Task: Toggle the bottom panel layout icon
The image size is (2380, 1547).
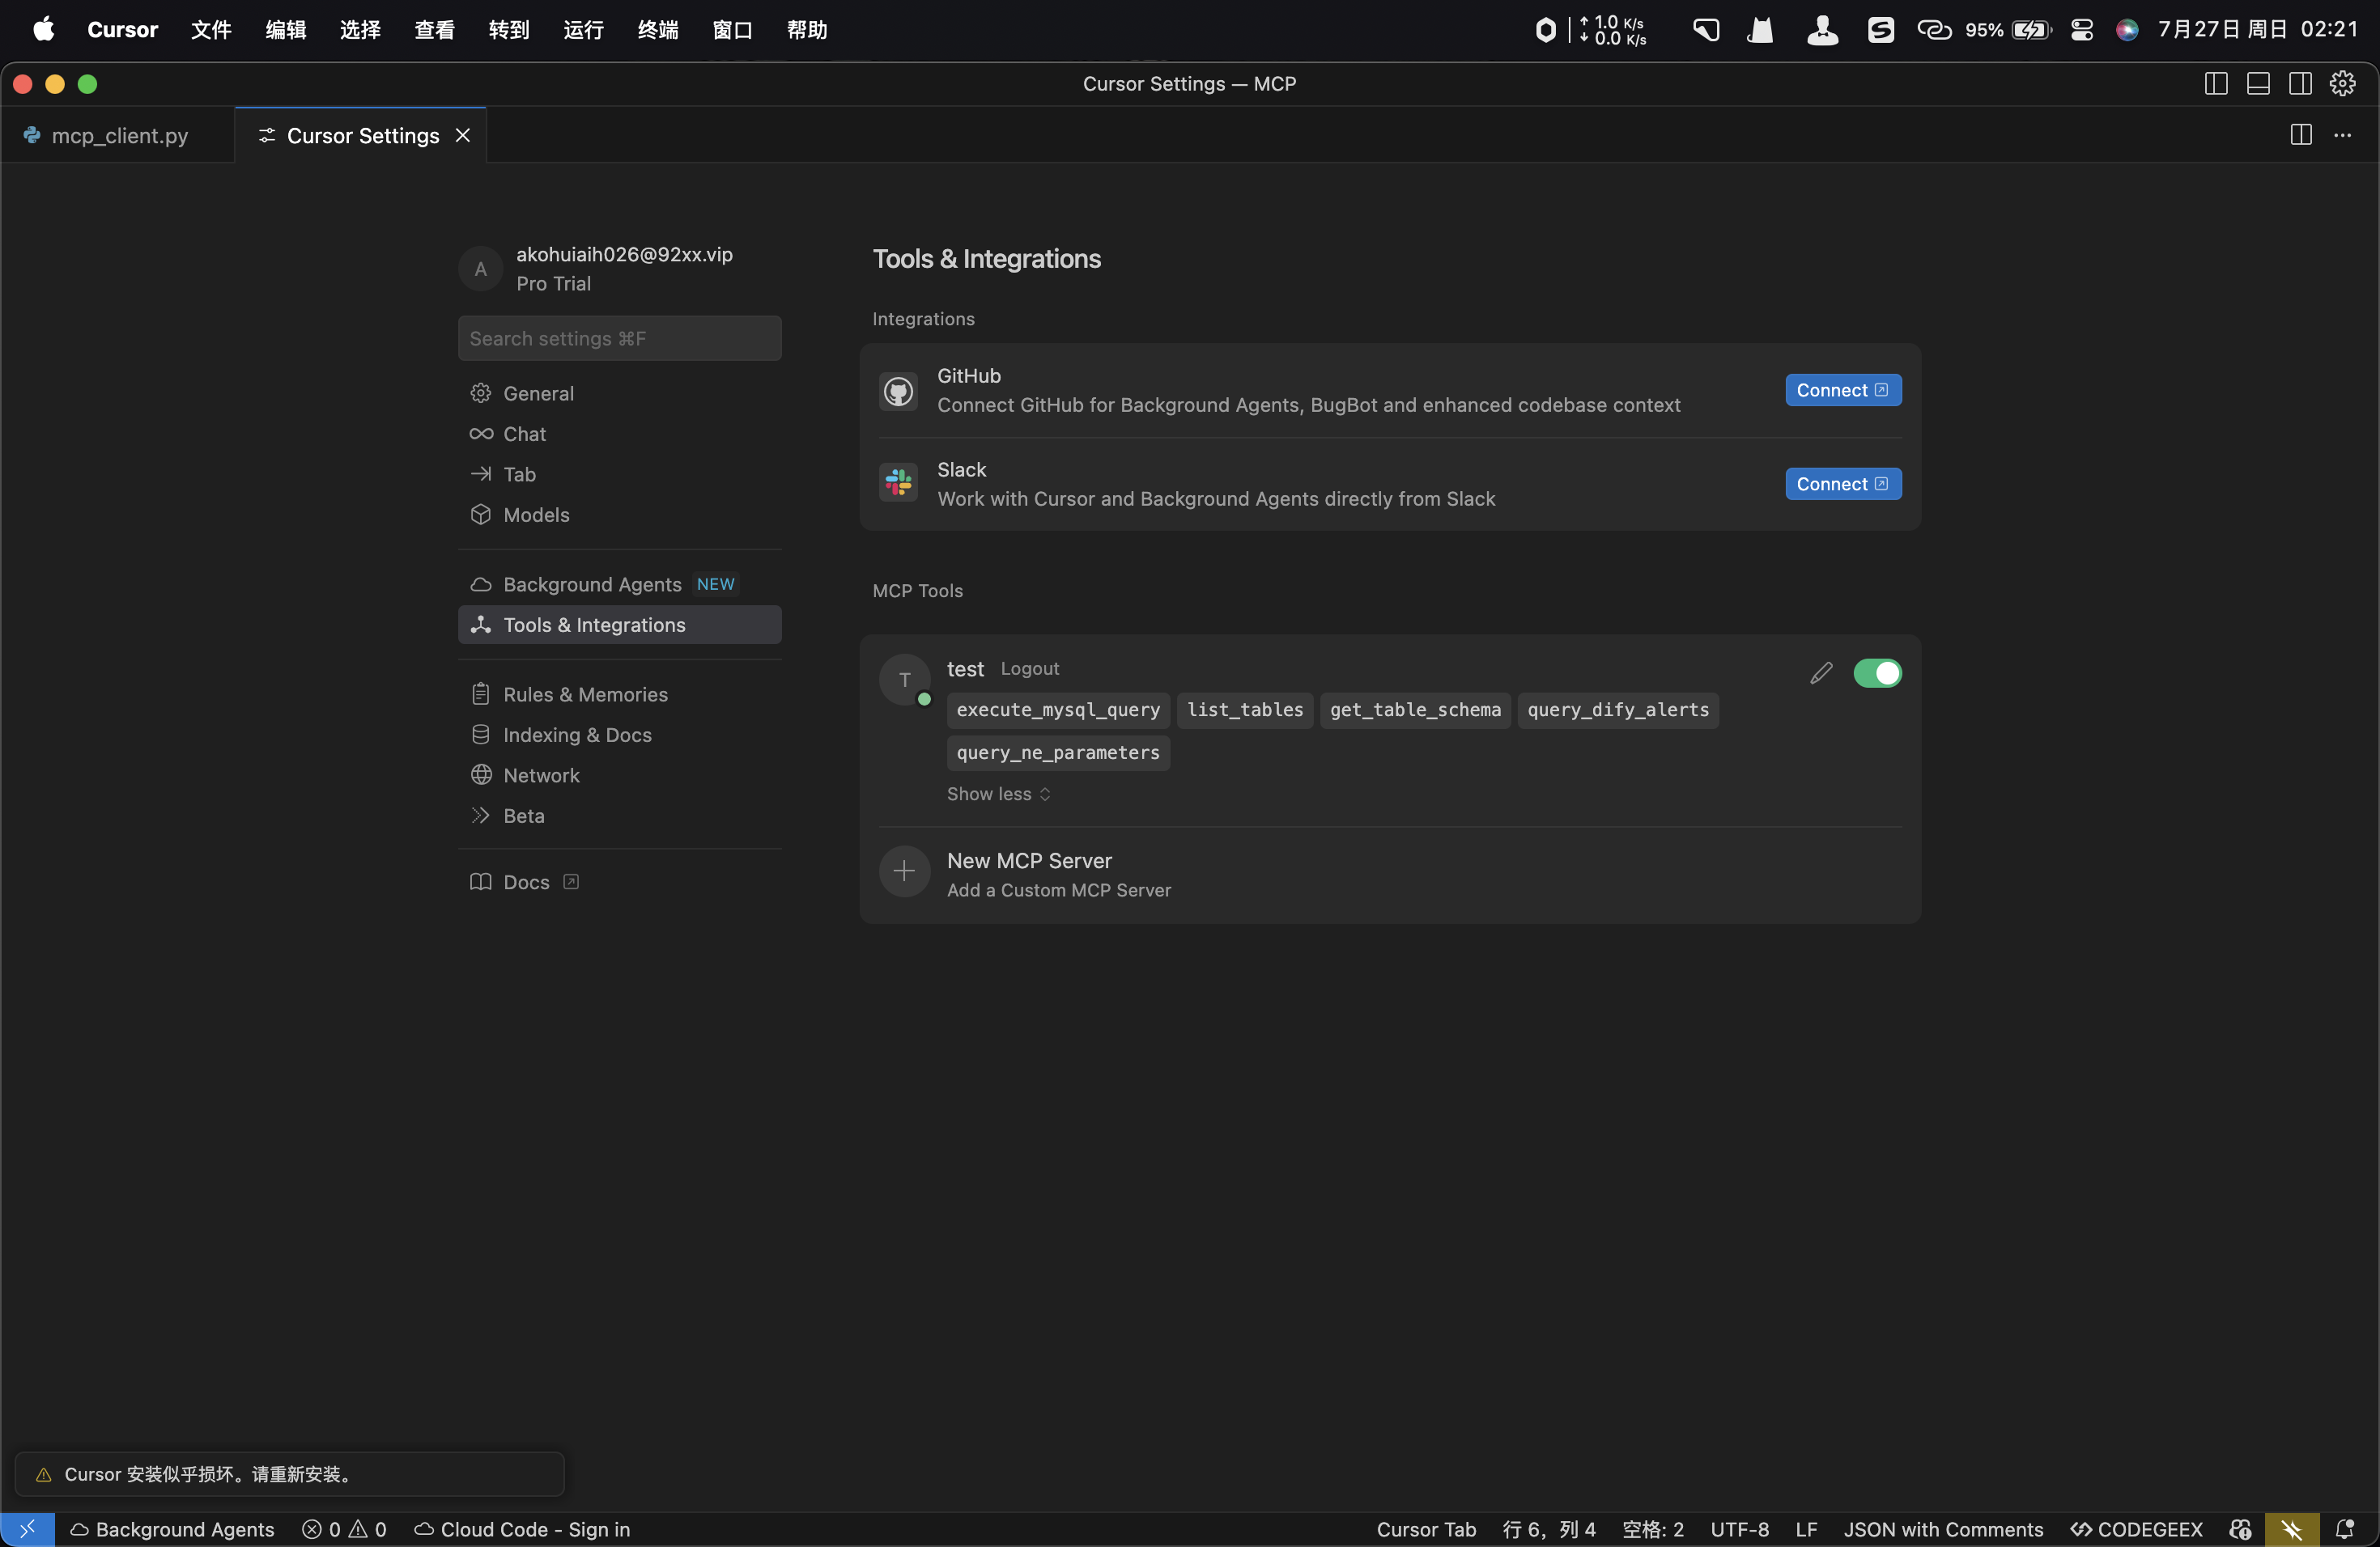Action: coord(2257,84)
